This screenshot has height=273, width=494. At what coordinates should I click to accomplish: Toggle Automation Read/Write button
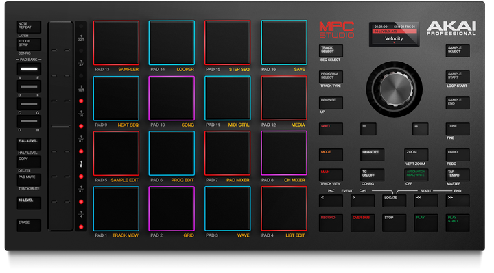click(416, 175)
